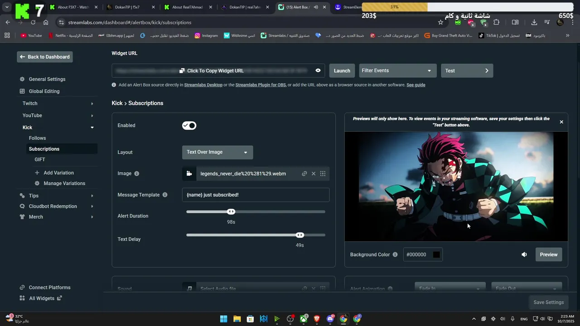Remove image file with the X icon

[314, 173]
